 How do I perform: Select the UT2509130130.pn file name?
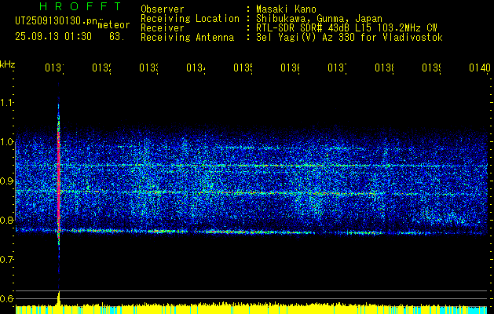coord(56,21)
